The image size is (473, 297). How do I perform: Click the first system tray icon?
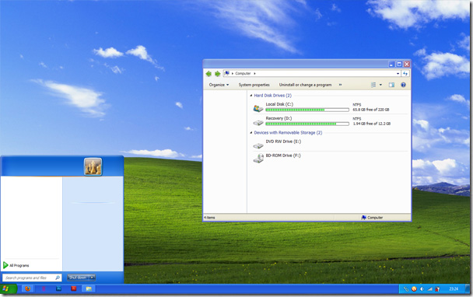(x=406, y=289)
